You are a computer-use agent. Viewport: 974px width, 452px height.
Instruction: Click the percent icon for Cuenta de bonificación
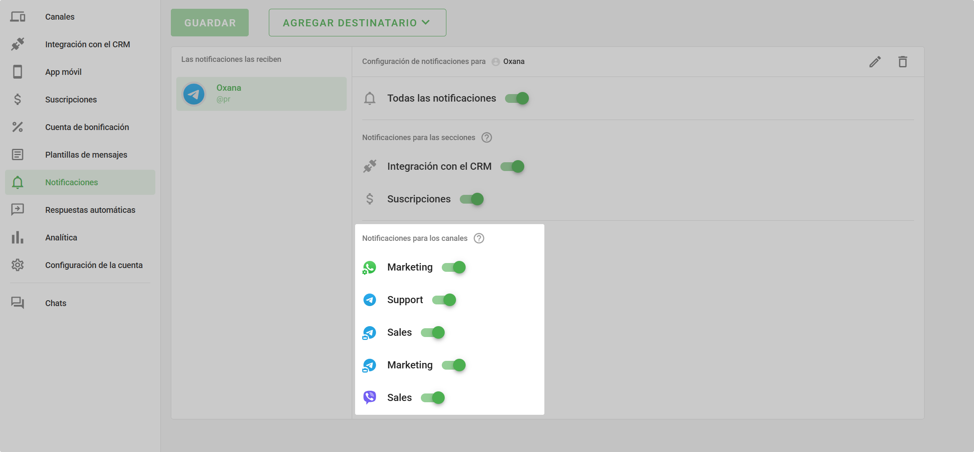pos(18,127)
